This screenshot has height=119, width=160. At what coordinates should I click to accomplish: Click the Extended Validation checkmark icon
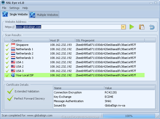coord(10,91)
